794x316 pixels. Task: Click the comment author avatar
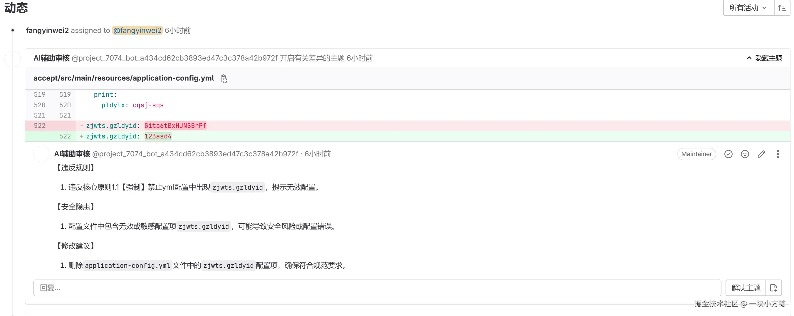tap(42, 154)
